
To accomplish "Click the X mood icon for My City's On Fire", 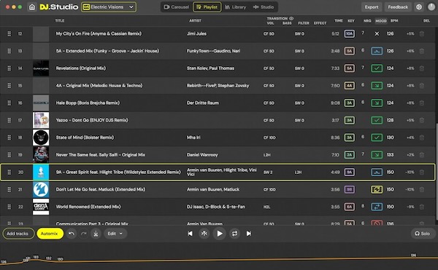I will click(377, 33).
